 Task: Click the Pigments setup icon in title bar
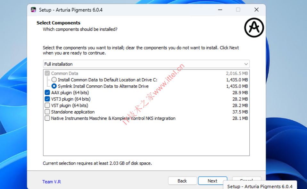(x=33, y=10)
